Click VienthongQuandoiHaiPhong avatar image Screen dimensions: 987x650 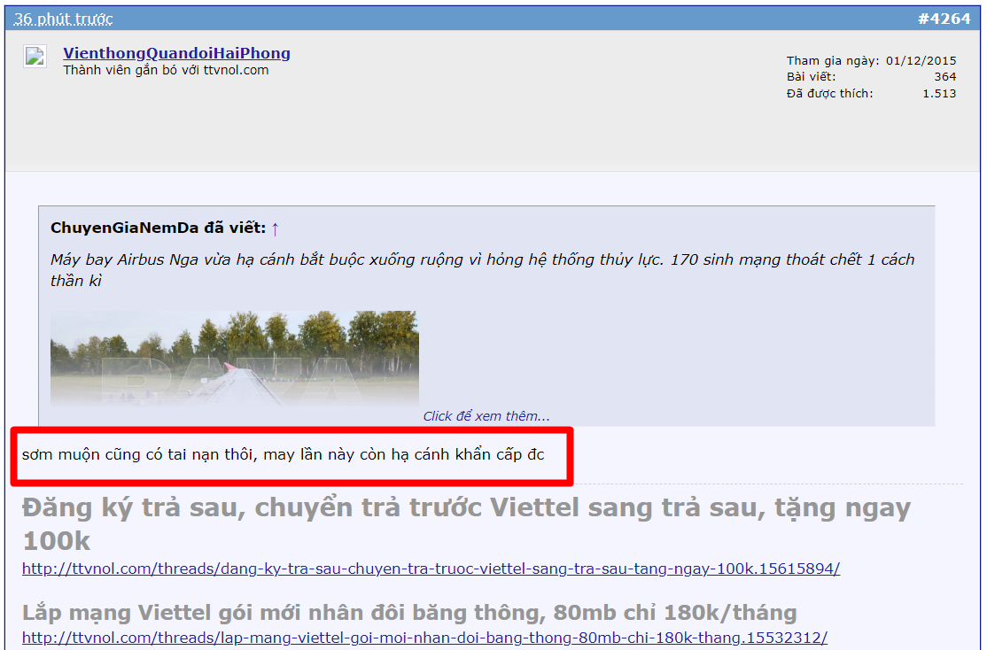[35, 56]
